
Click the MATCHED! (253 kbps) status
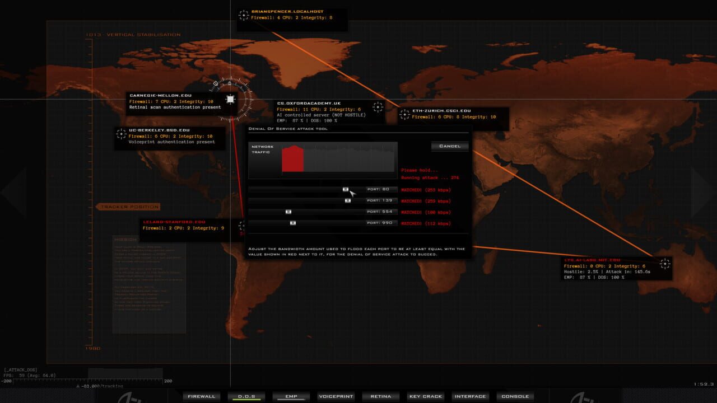[426, 190]
